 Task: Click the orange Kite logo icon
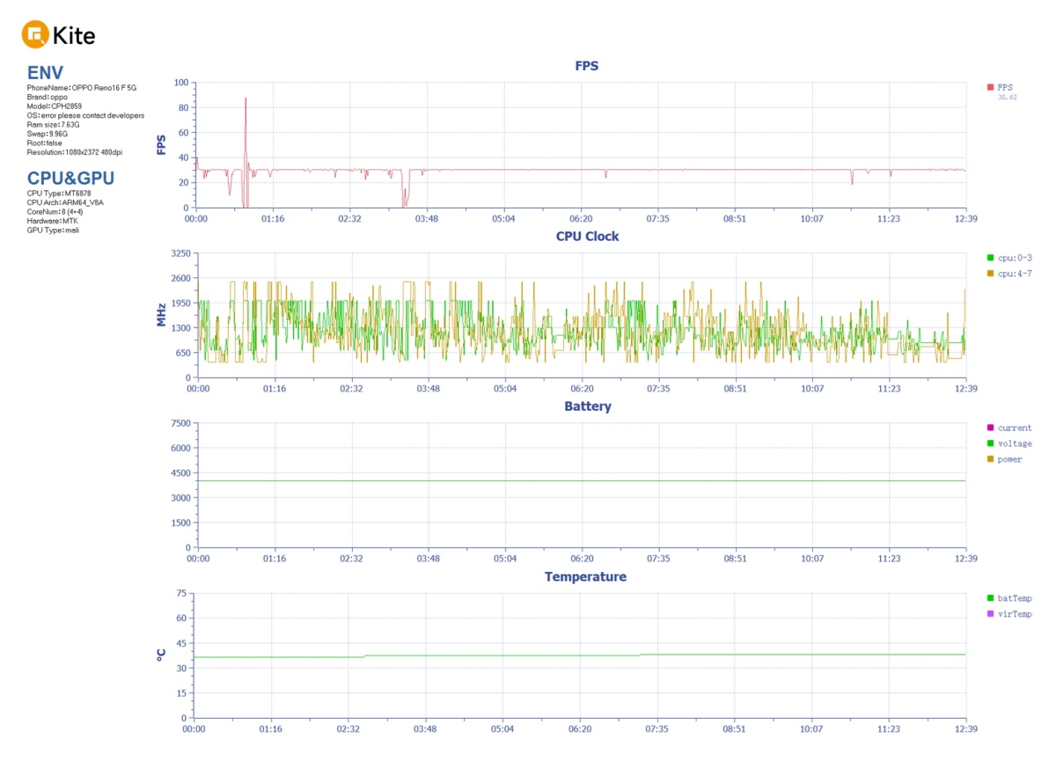(35, 35)
